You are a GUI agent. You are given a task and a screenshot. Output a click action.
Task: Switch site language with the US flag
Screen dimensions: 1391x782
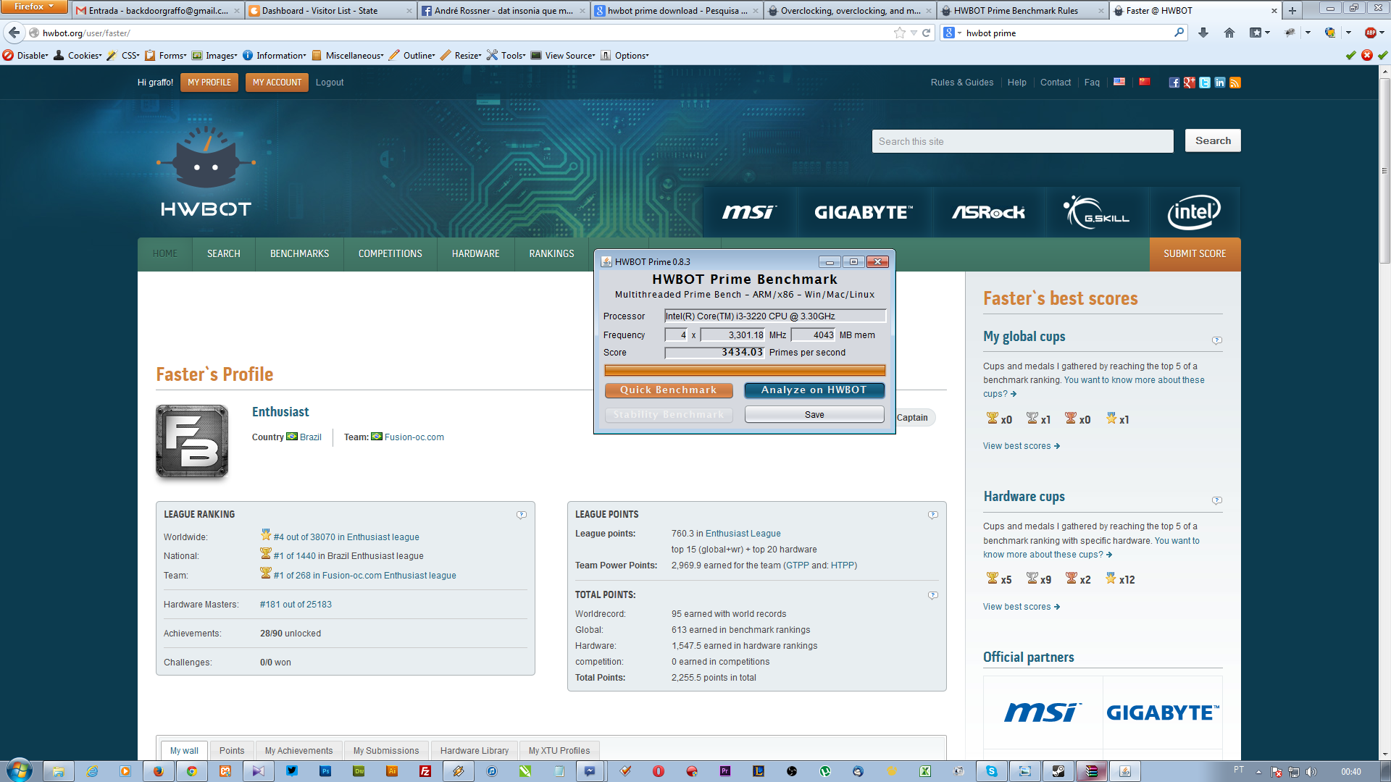[x=1119, y=82]
